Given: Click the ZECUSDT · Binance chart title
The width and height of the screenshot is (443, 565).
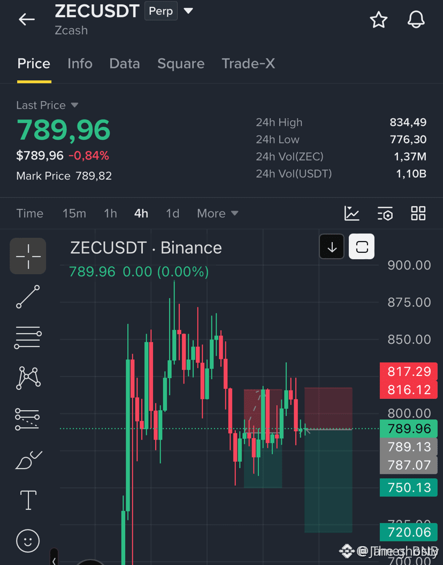Looking at the screenshot, I should (146, 248).
